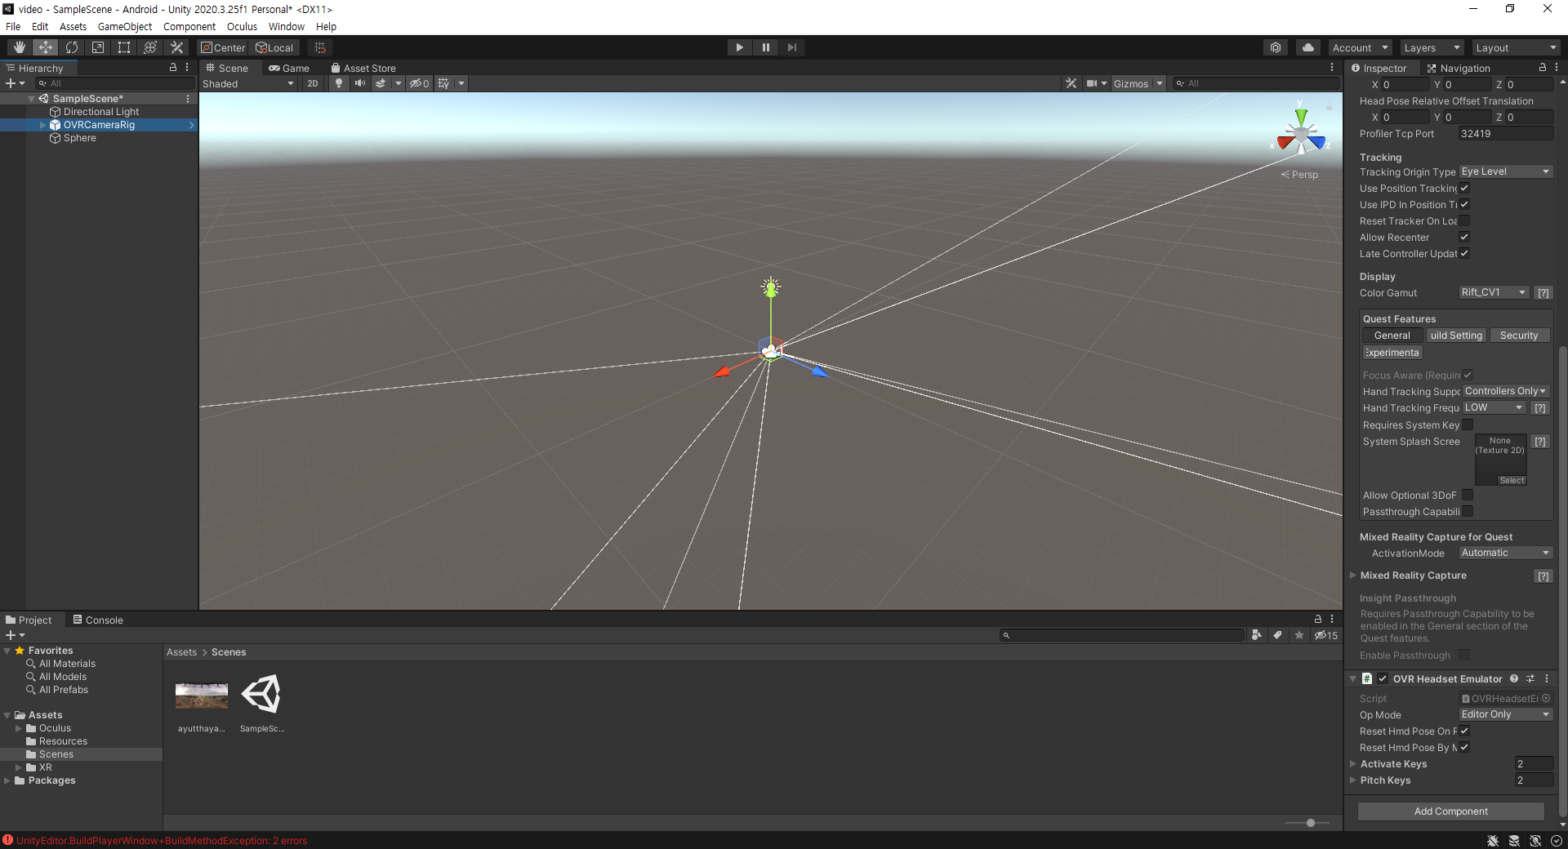Image resolution: width=1568 pixels, height=849 pixels.
Task: Toggle scene lighting icon
Action: (x=339, y=83)
